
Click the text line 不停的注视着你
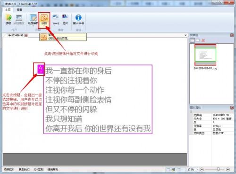pyautogui.click(x=71, y=80)
